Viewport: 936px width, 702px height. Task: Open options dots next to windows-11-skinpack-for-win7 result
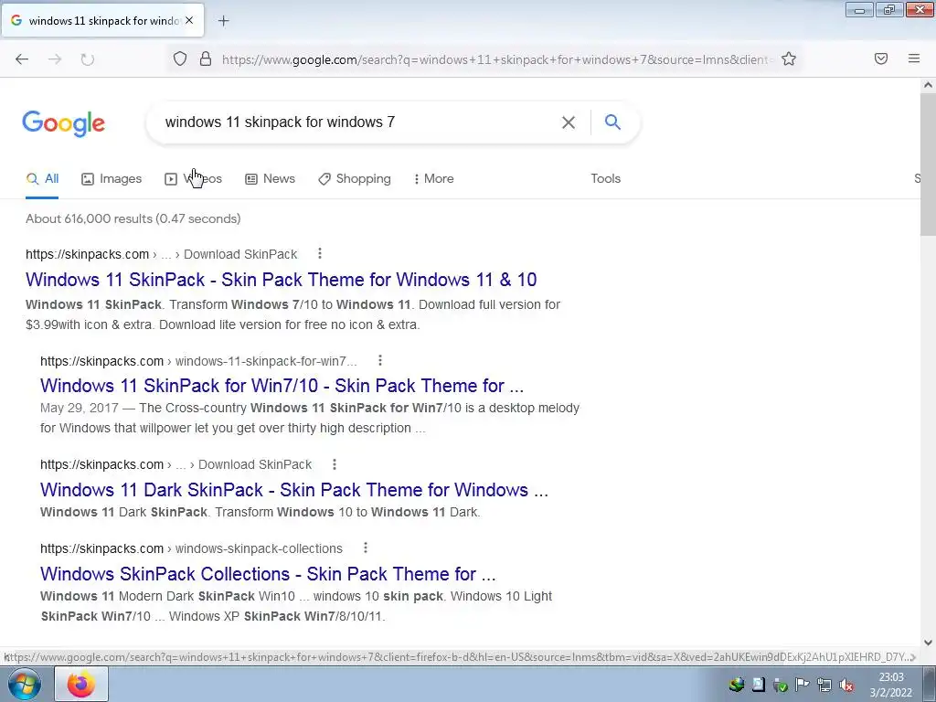point(380,360)
